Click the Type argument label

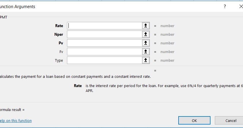pos(59,60)
